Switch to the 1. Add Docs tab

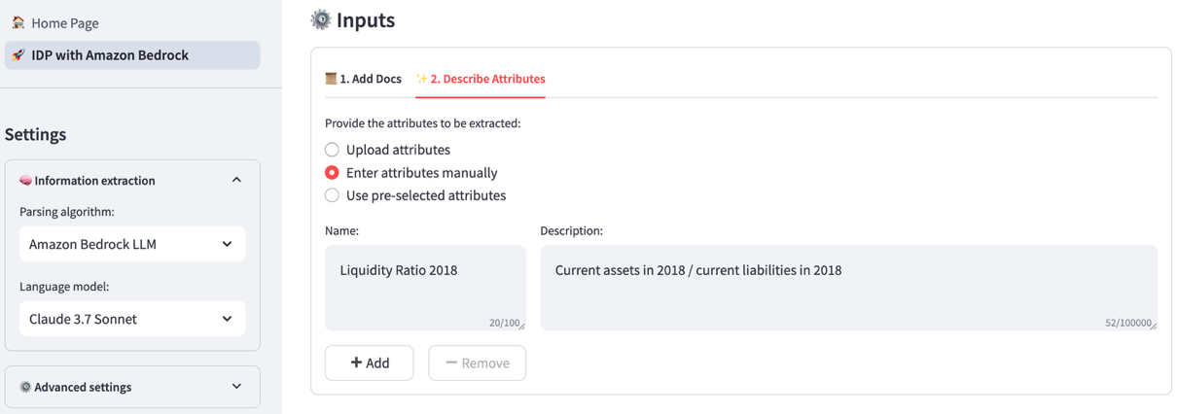point(364,79)
